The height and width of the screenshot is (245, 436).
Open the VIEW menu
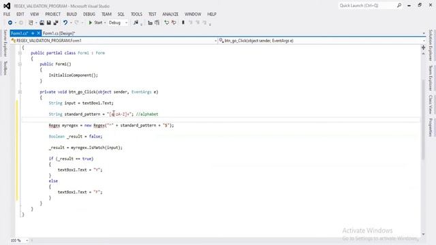(x=35, y=14)
